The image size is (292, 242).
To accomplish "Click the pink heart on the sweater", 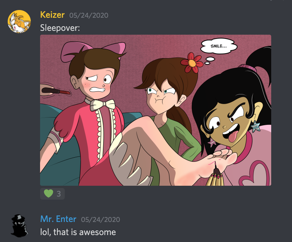I will click(x=254, y=174).
